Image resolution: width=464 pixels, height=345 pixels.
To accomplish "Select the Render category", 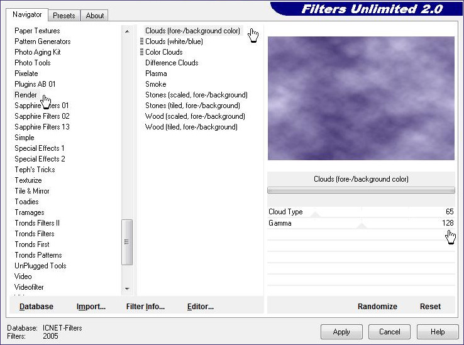I will (26, 95).
